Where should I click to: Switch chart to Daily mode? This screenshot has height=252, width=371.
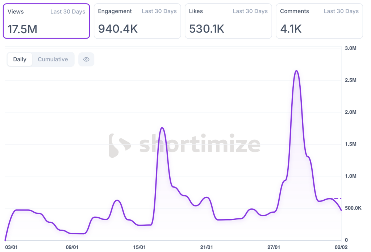coord(20,60)
